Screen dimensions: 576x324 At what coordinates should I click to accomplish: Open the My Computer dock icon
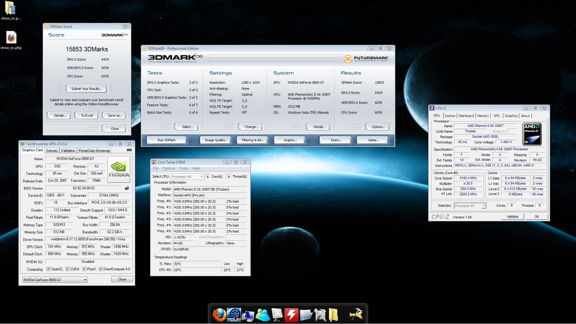point(248,315)
